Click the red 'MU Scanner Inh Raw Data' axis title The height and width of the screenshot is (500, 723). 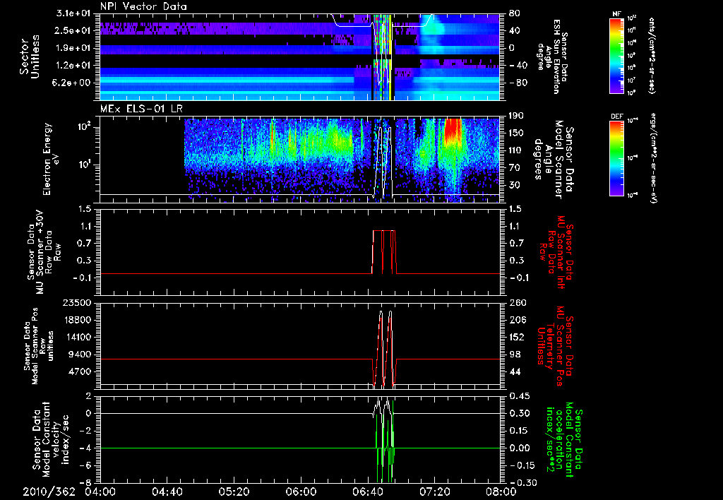point(556,252)
